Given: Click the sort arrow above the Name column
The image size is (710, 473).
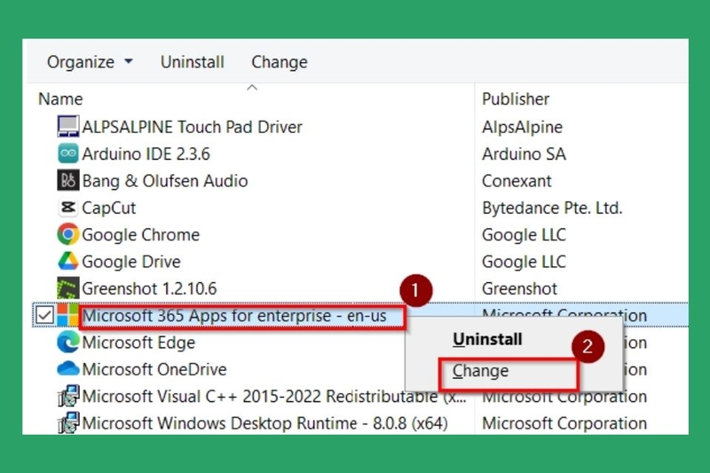Looking at the screenshot, I should pyautogui.click(x=252, y=88).
